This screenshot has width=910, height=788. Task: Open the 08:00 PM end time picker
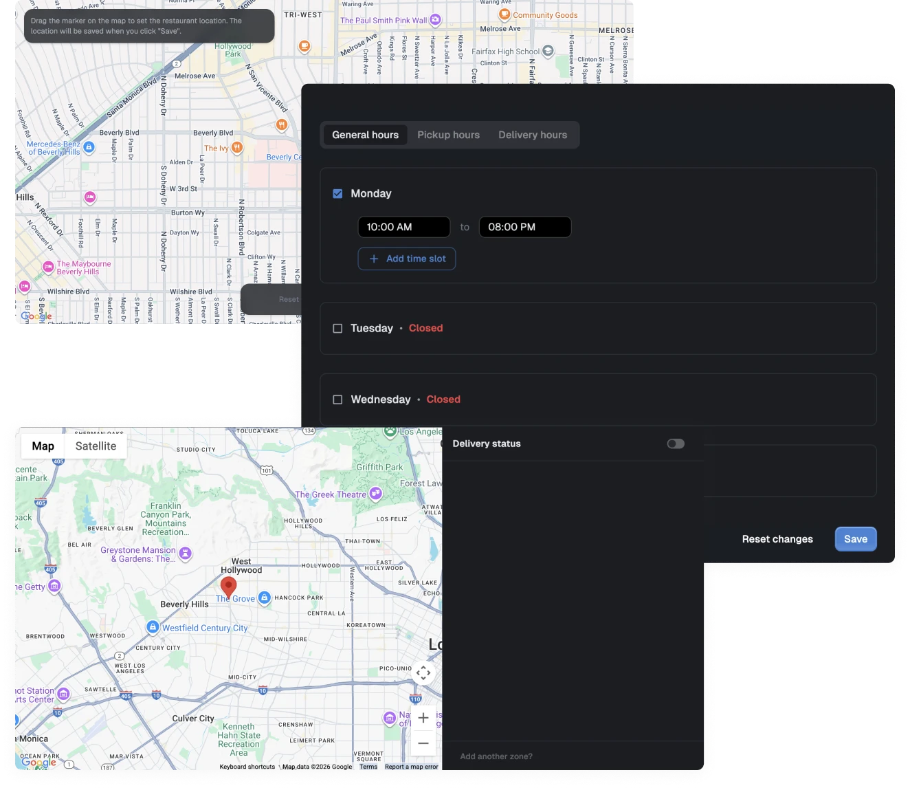[524, 227]
